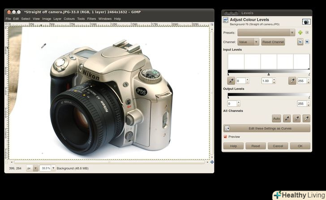The image size is (326, 200).
Task: Pick black point for all channels
Action: click(x=287, y=118)
